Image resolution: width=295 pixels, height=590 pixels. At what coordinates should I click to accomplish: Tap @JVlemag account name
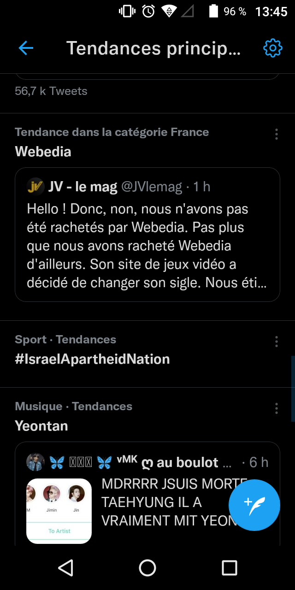point(152,187)
